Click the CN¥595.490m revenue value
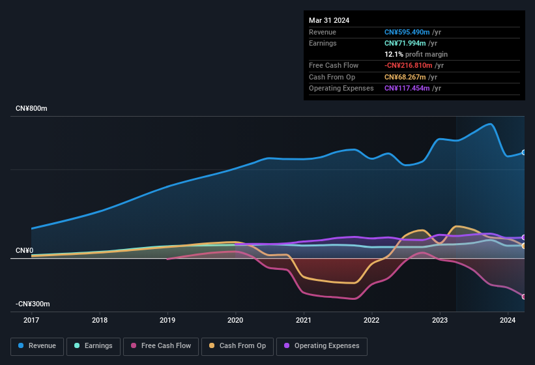The width and height of the screenshot is (535, 365). coord(407,32)
